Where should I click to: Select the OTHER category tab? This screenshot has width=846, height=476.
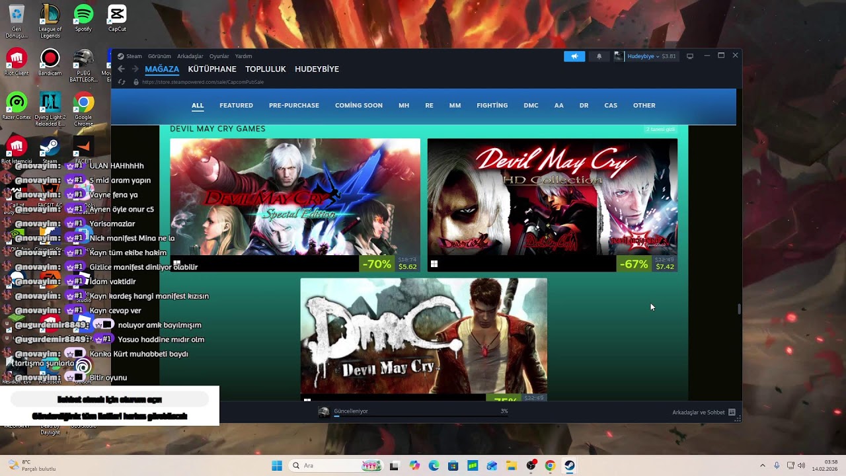644,105
